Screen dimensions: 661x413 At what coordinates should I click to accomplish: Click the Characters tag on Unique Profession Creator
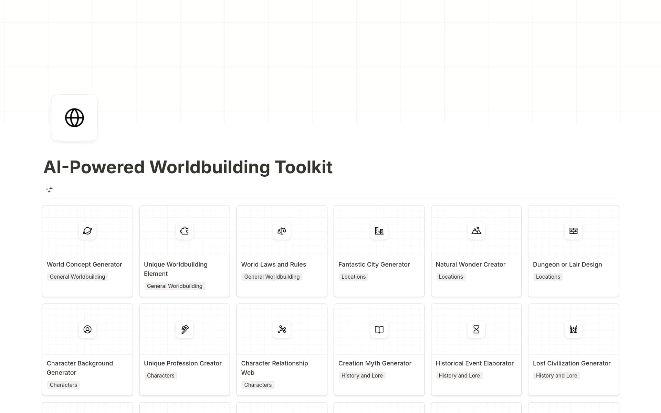[x=160, y=375]
